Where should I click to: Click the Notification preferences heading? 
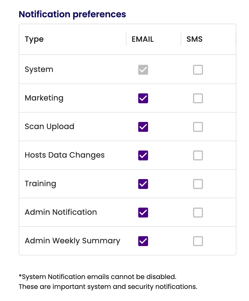click(72, 14)
